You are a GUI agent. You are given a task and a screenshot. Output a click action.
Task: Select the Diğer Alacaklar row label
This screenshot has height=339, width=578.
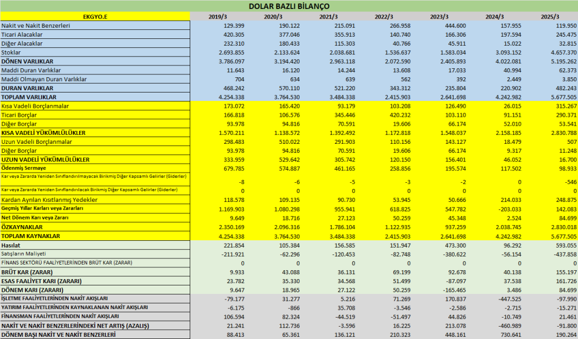22,43
